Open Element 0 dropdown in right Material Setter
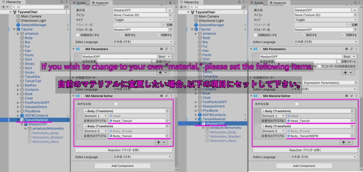 tap(273, 131)
